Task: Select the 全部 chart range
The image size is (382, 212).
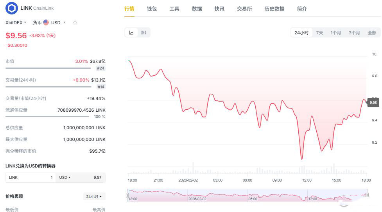Action: [372, 33]
